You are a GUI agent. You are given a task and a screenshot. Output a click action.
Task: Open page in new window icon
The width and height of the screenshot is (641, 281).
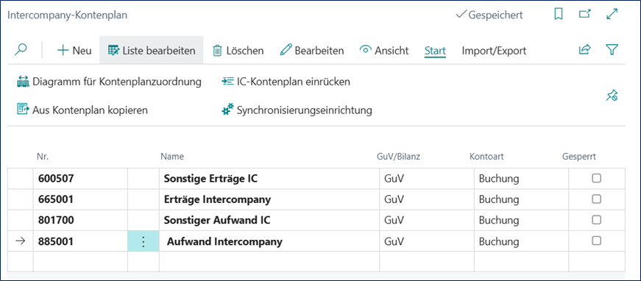[585, 15]
